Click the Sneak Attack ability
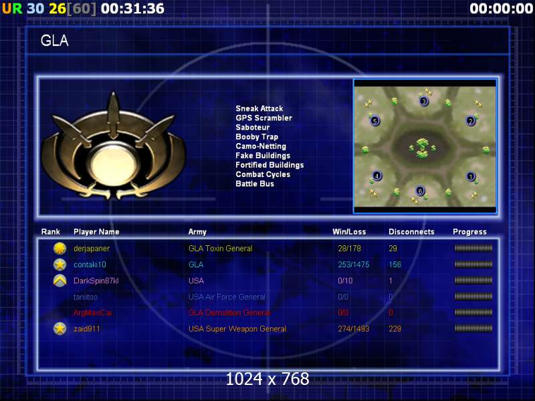 coord(259,108)
